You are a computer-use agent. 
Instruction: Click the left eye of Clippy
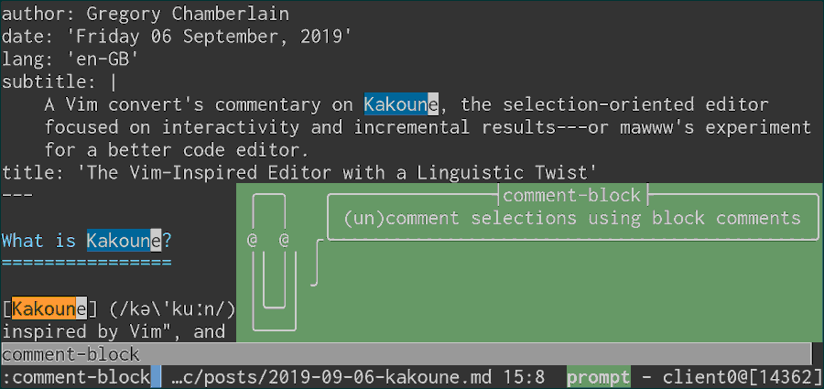[x=252, y=241]
